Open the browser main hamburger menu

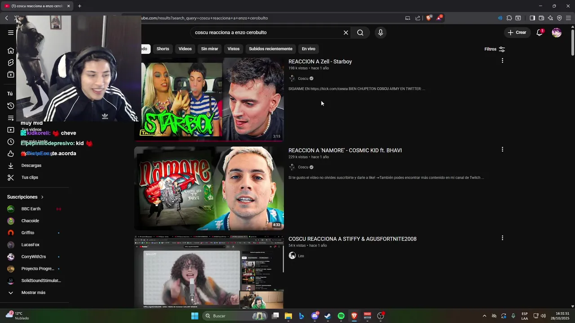click(x=568, y=18)
